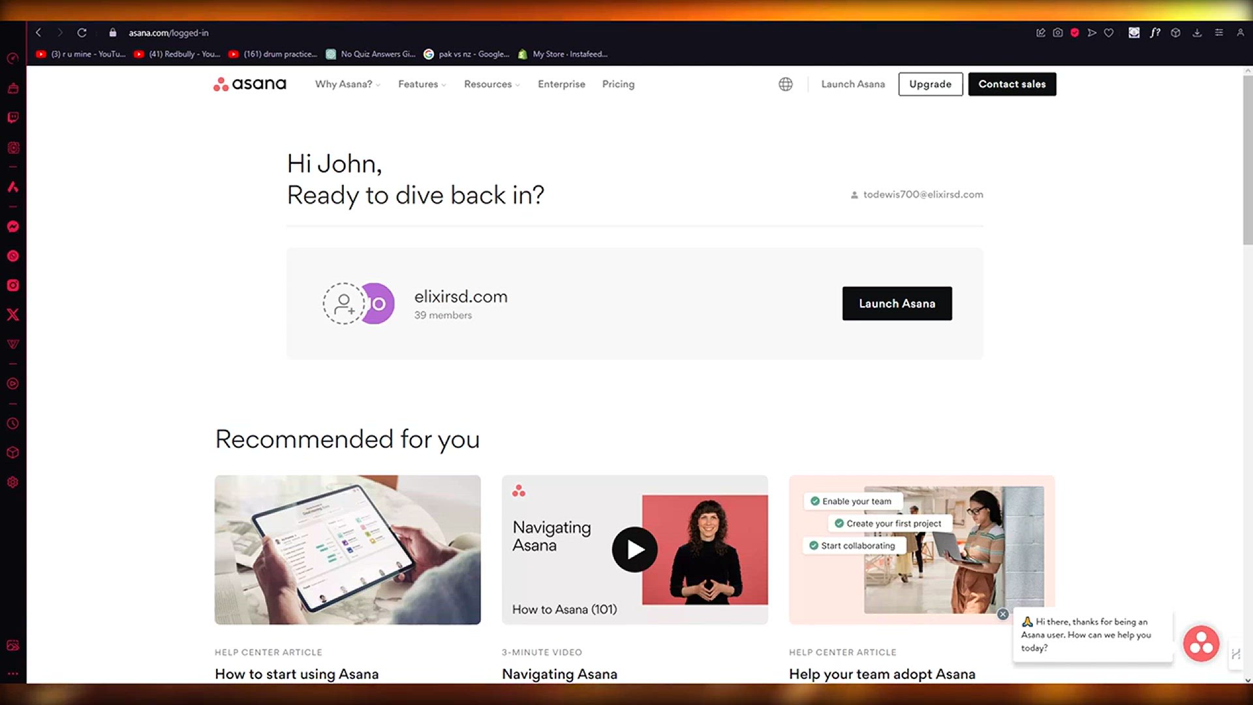Open the language globe icon
This screenshot has height=705, width=1253.
[786, 84]
